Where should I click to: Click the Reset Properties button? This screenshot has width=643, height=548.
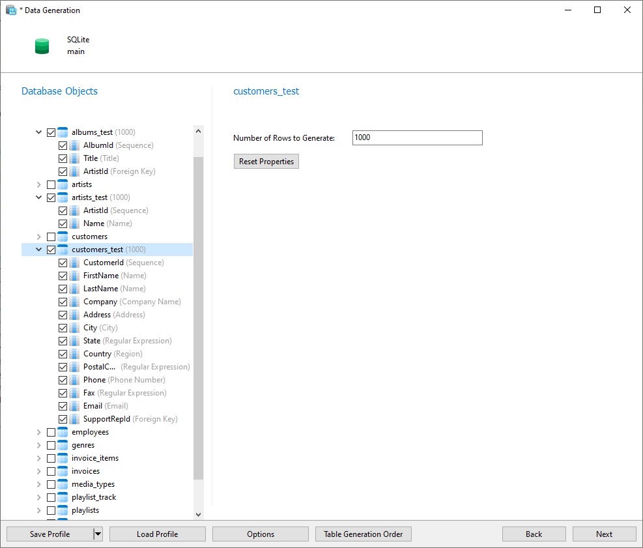tap(266, 161)
